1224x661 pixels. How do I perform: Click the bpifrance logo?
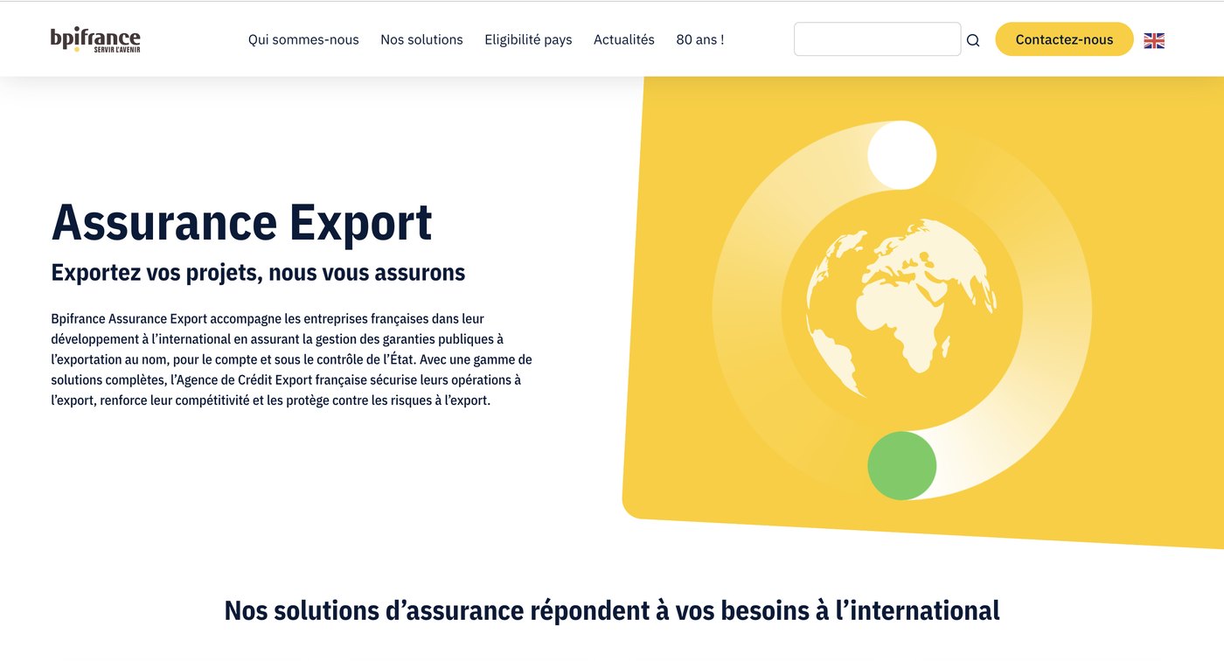click(95, 39)
